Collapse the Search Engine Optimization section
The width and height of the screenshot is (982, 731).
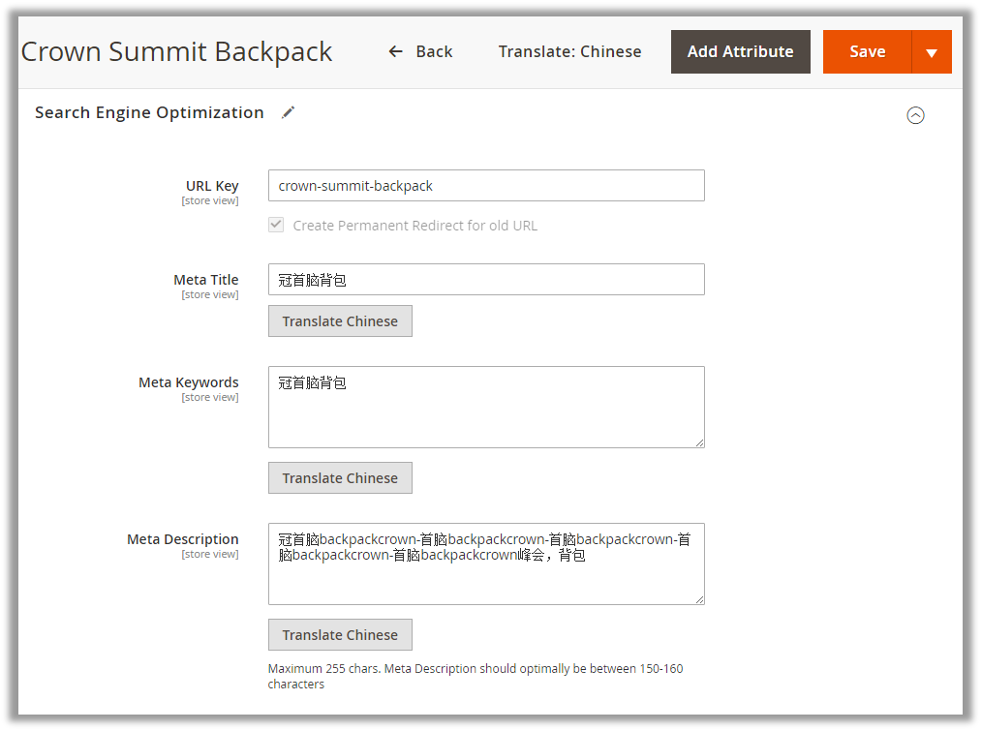click(x=915, y=115)
